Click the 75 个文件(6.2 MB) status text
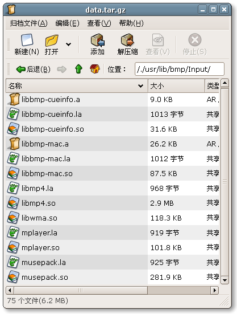237x314 pixels. click(x=38, y=300)
